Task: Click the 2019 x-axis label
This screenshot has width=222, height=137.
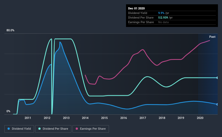Action: coord(181,118)
